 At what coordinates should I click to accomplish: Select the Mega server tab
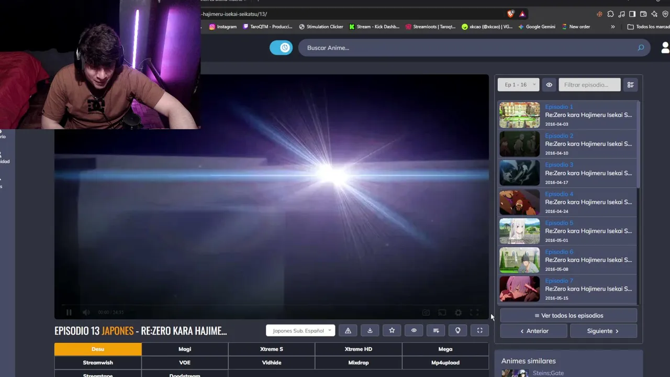click(445, 349)
